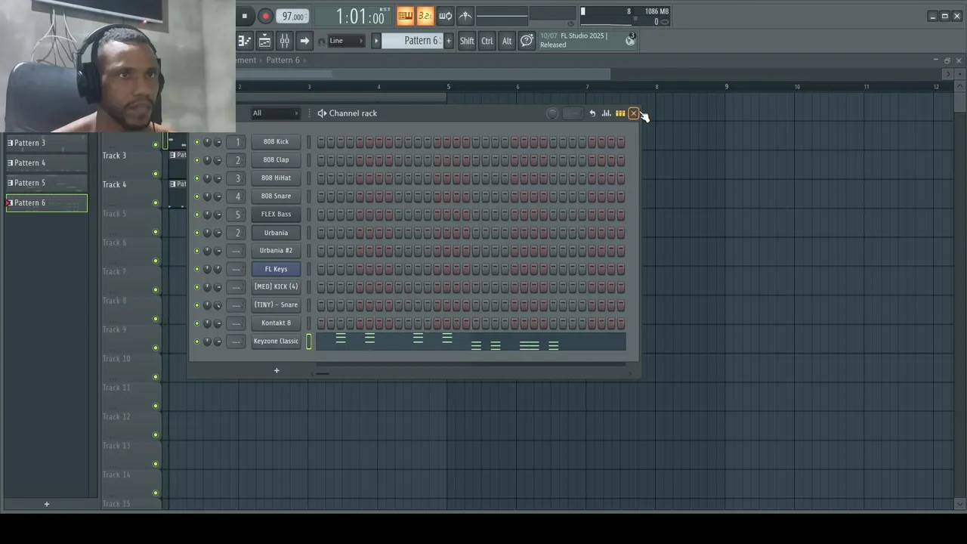Adjust the Channel rack swing knob
This screenshot has width=967, height=544.
tap(552, 113)
